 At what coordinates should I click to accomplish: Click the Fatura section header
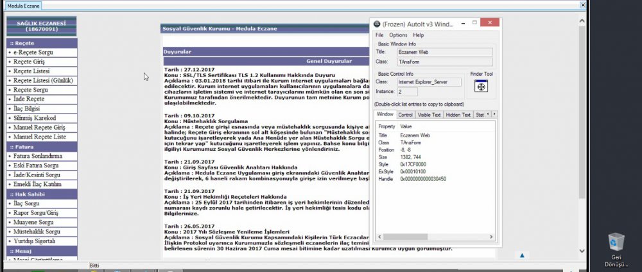point(42,147)
